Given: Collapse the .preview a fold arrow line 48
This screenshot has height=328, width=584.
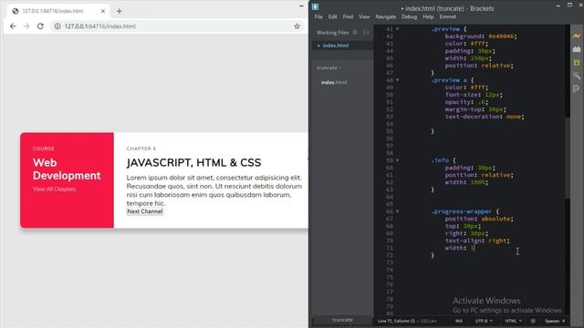Looking at the screenshot, I should point(398,80).
